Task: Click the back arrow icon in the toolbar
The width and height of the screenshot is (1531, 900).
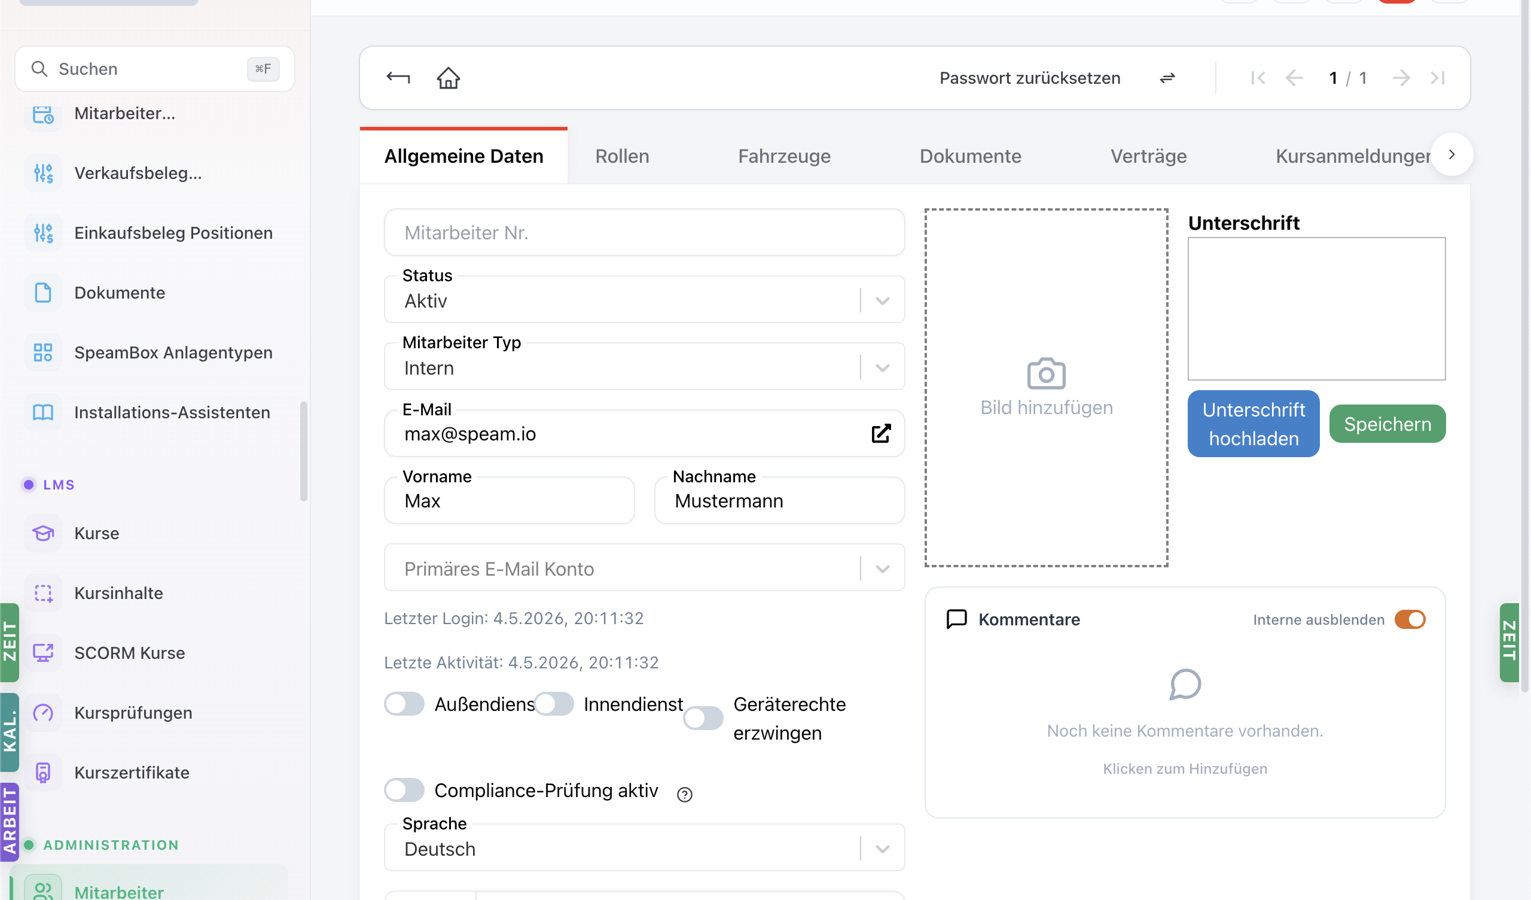Action: pyautogui.click(x=398, y=78)
